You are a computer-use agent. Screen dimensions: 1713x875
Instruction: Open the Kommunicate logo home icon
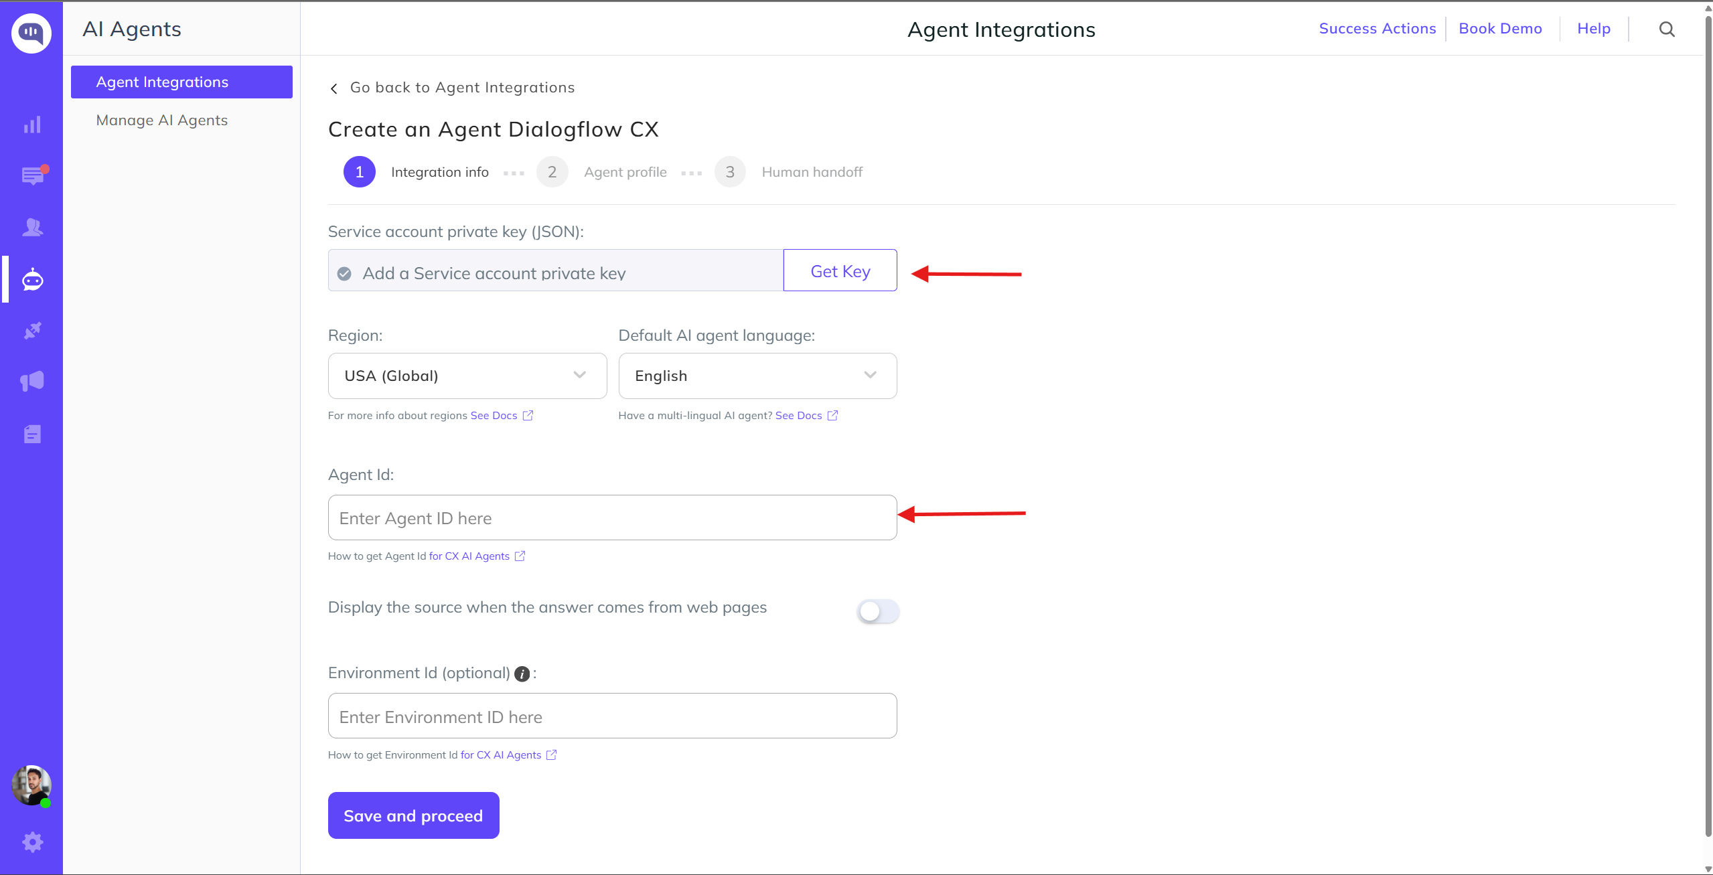31,32
